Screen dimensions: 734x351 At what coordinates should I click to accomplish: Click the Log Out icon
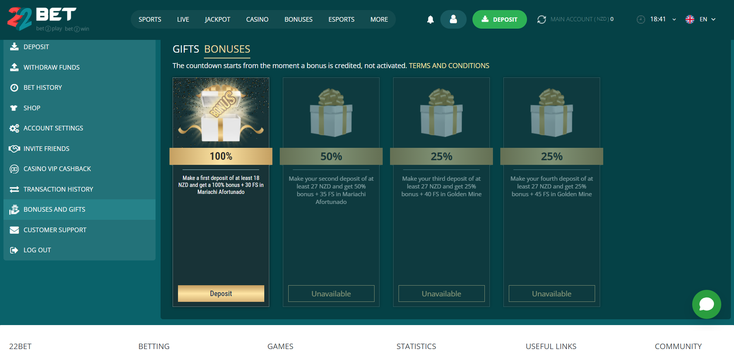pyautogui.click(x=14, y=250)
